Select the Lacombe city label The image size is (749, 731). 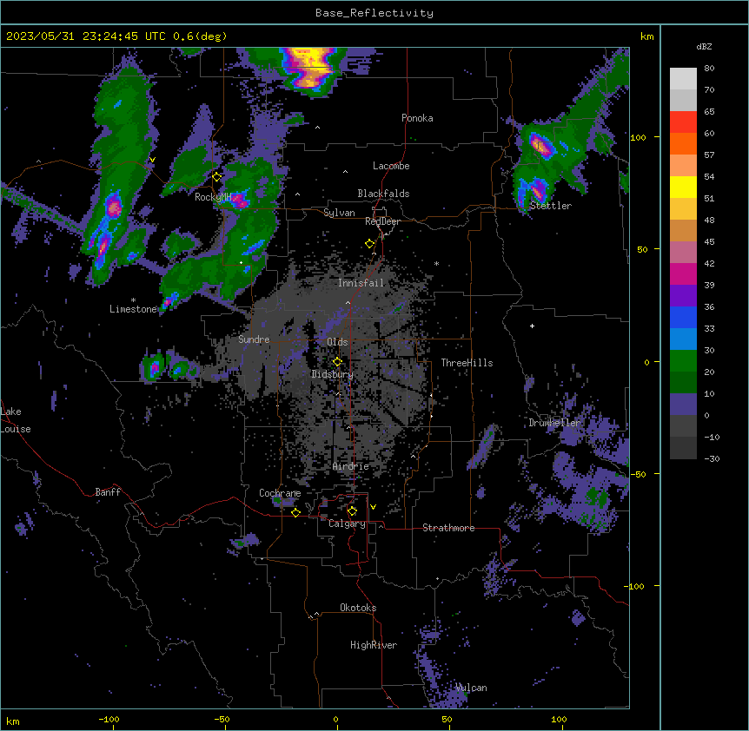coord(391,166)
